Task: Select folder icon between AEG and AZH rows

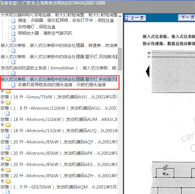Action: pyautogui.click(x=8, y=170)
